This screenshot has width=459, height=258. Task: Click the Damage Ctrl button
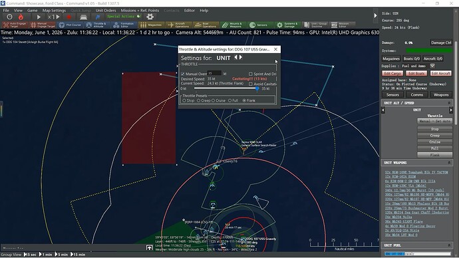tap(441, 43)
